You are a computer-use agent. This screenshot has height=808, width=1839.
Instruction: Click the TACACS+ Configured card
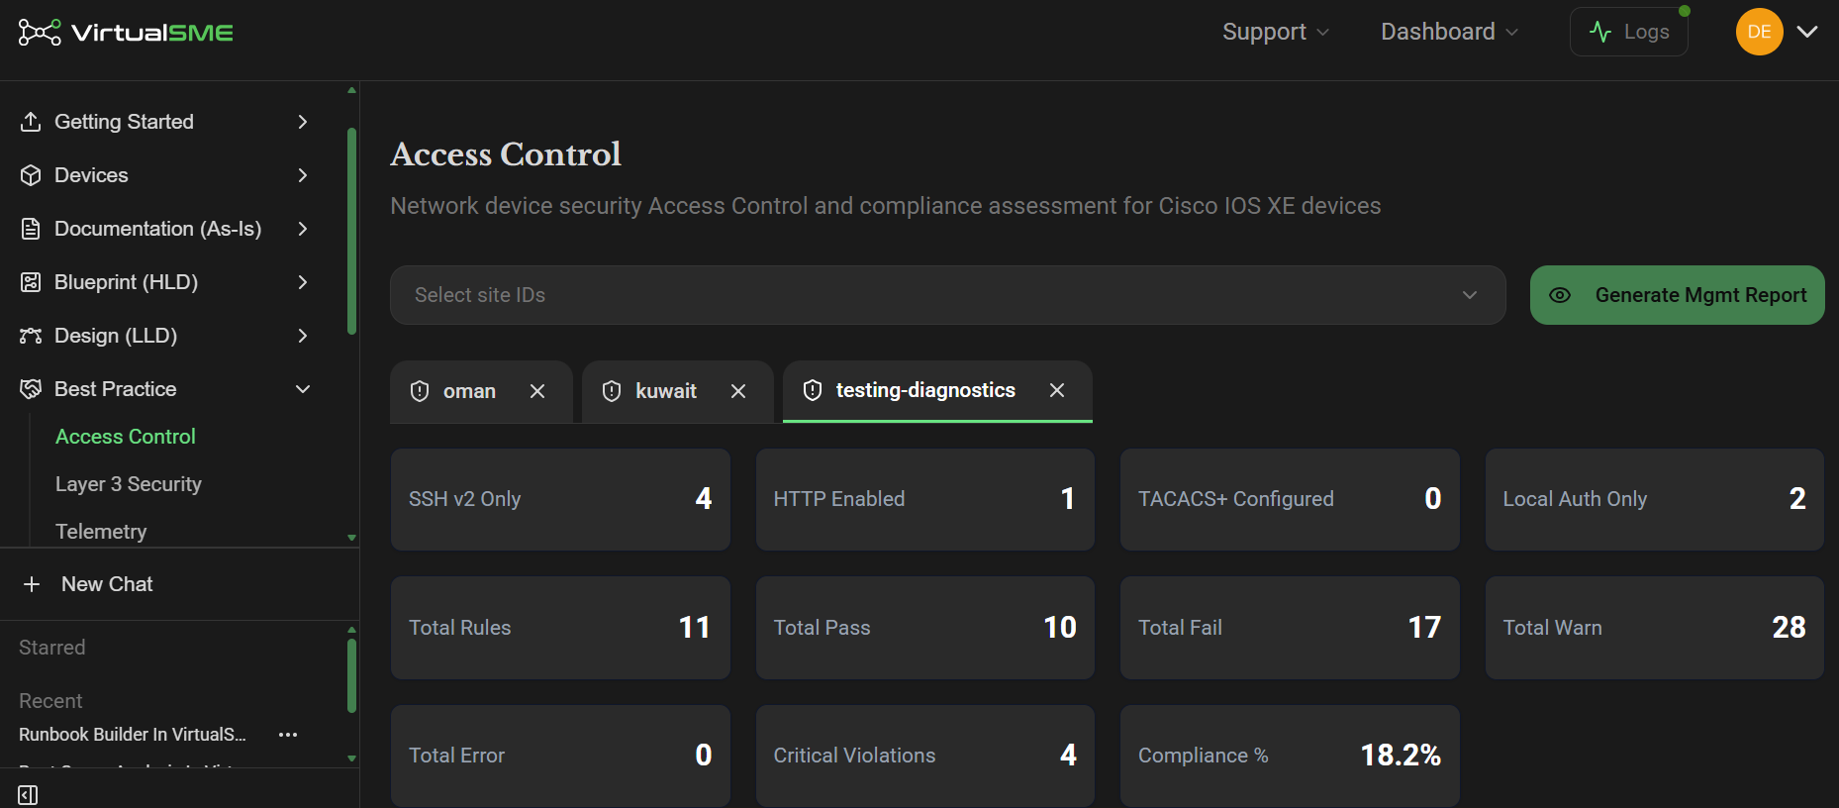point(1290,499)
